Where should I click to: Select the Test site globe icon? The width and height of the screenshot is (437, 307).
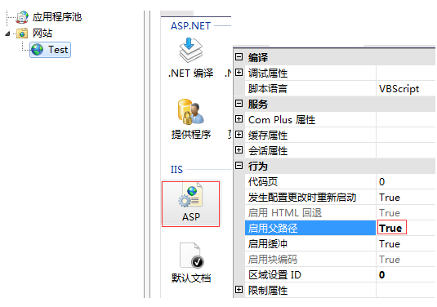pos(37,50)
